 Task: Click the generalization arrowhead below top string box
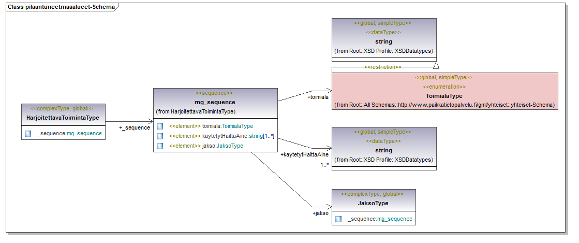(436, 65)
